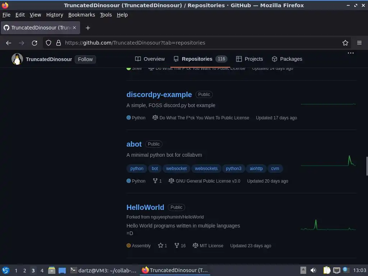The height and width of the screenshot is (276, 368).
Task: Switch to workspace 2 in taskbar
Action: coord(25,271)
